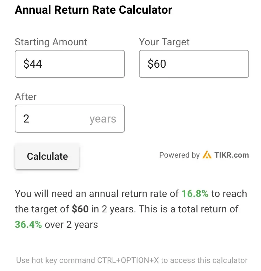The image size is (261, 271).
Task: Focus the Your Target input field
Action: click(x=194, y=64)
